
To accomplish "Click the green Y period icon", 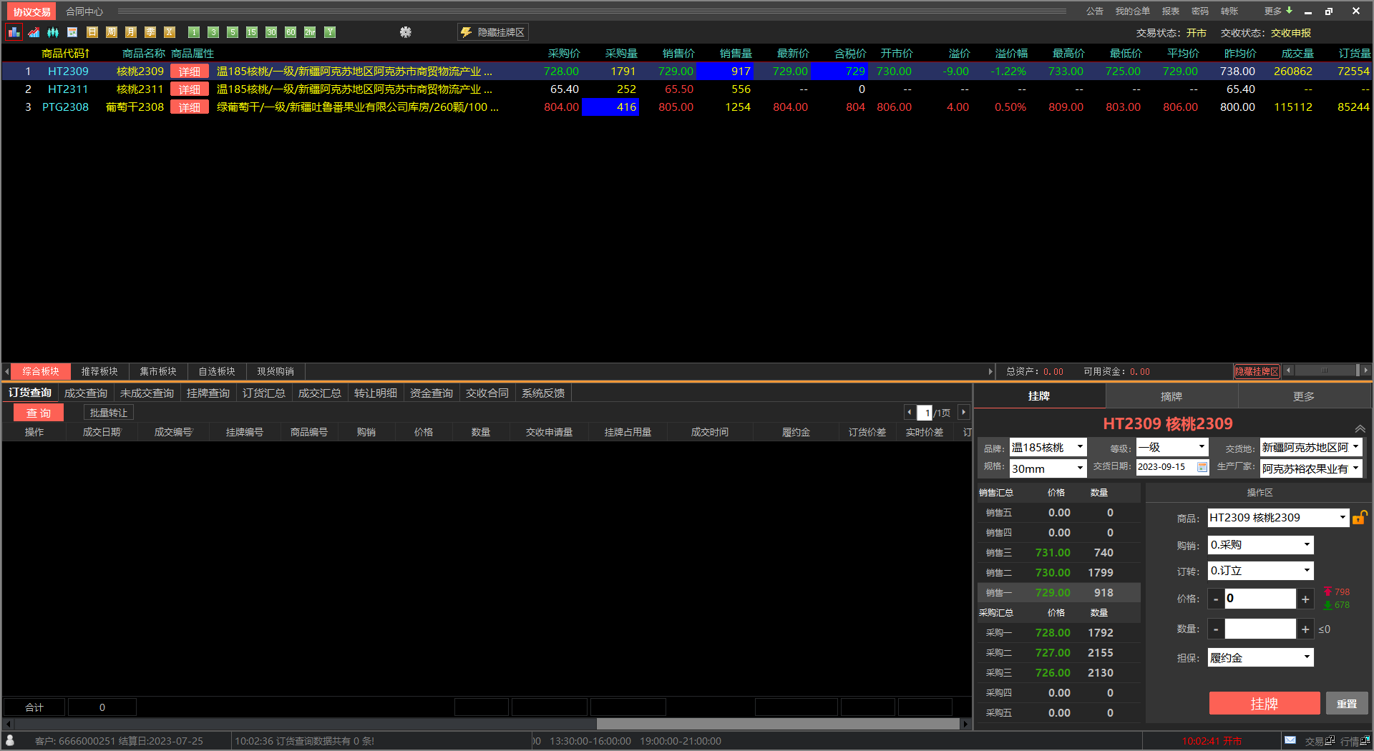I will click(330, 32).
